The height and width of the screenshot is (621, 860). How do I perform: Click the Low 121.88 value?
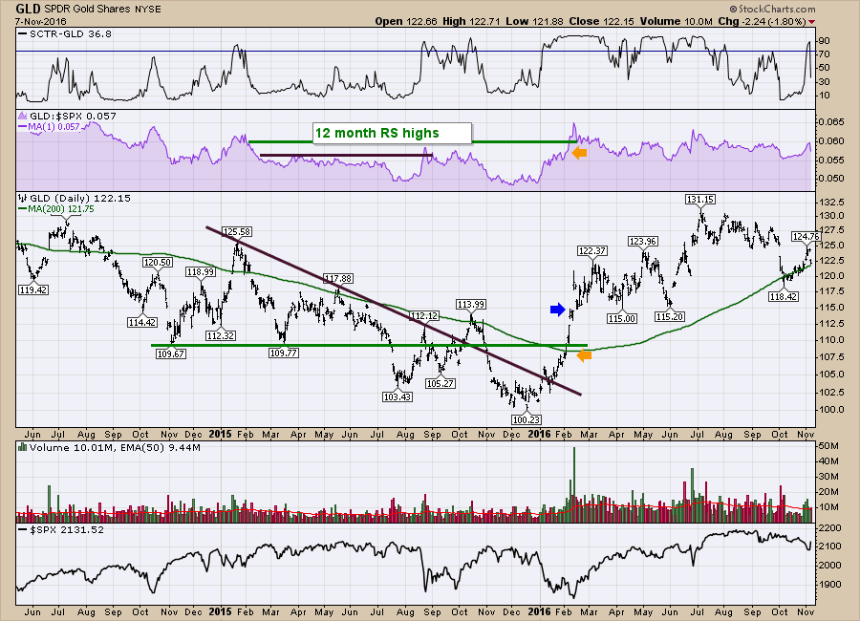pos(534,21)
